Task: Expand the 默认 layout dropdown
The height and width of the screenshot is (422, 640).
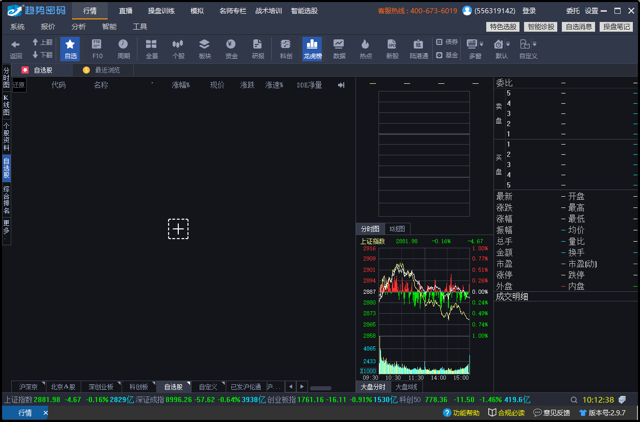Action: click(x=508, y=45)
